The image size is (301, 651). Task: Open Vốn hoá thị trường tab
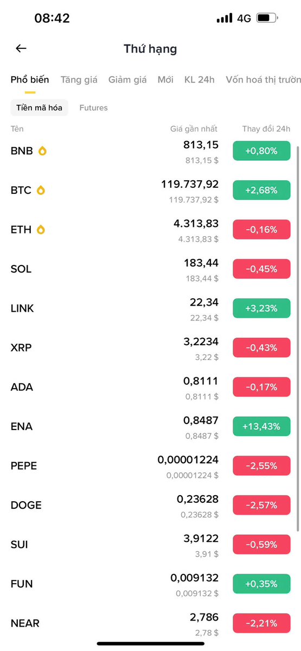[x=263, y=80]
